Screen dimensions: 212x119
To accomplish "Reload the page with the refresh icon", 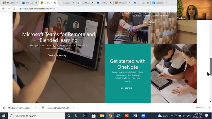I will 14,9.
